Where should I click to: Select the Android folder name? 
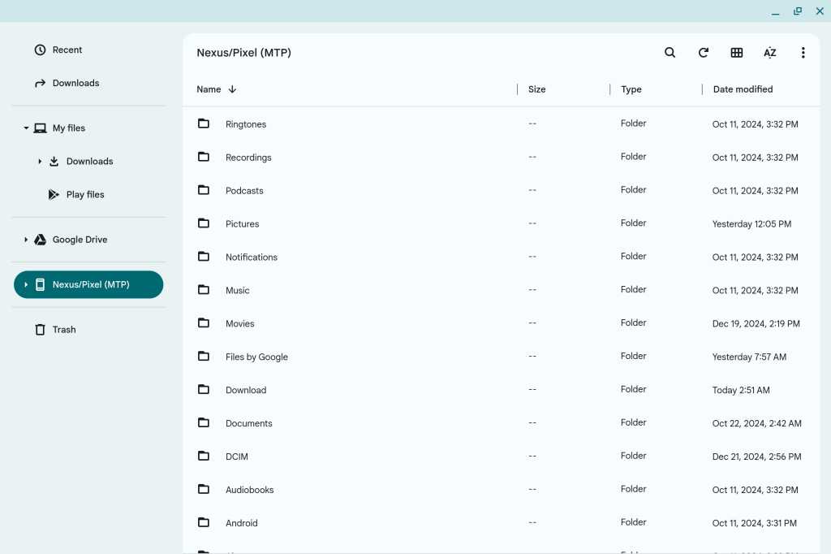click(x=242, y=523)
